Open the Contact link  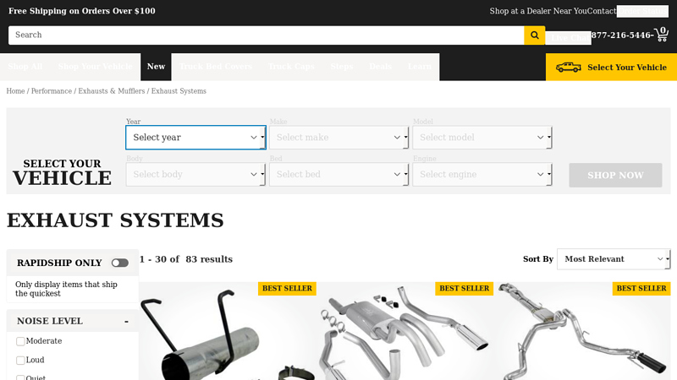tap(602, 11)
